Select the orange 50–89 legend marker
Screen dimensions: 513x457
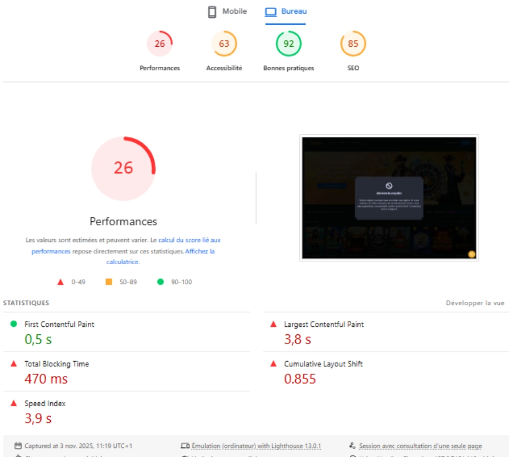[x=108, y=281]
